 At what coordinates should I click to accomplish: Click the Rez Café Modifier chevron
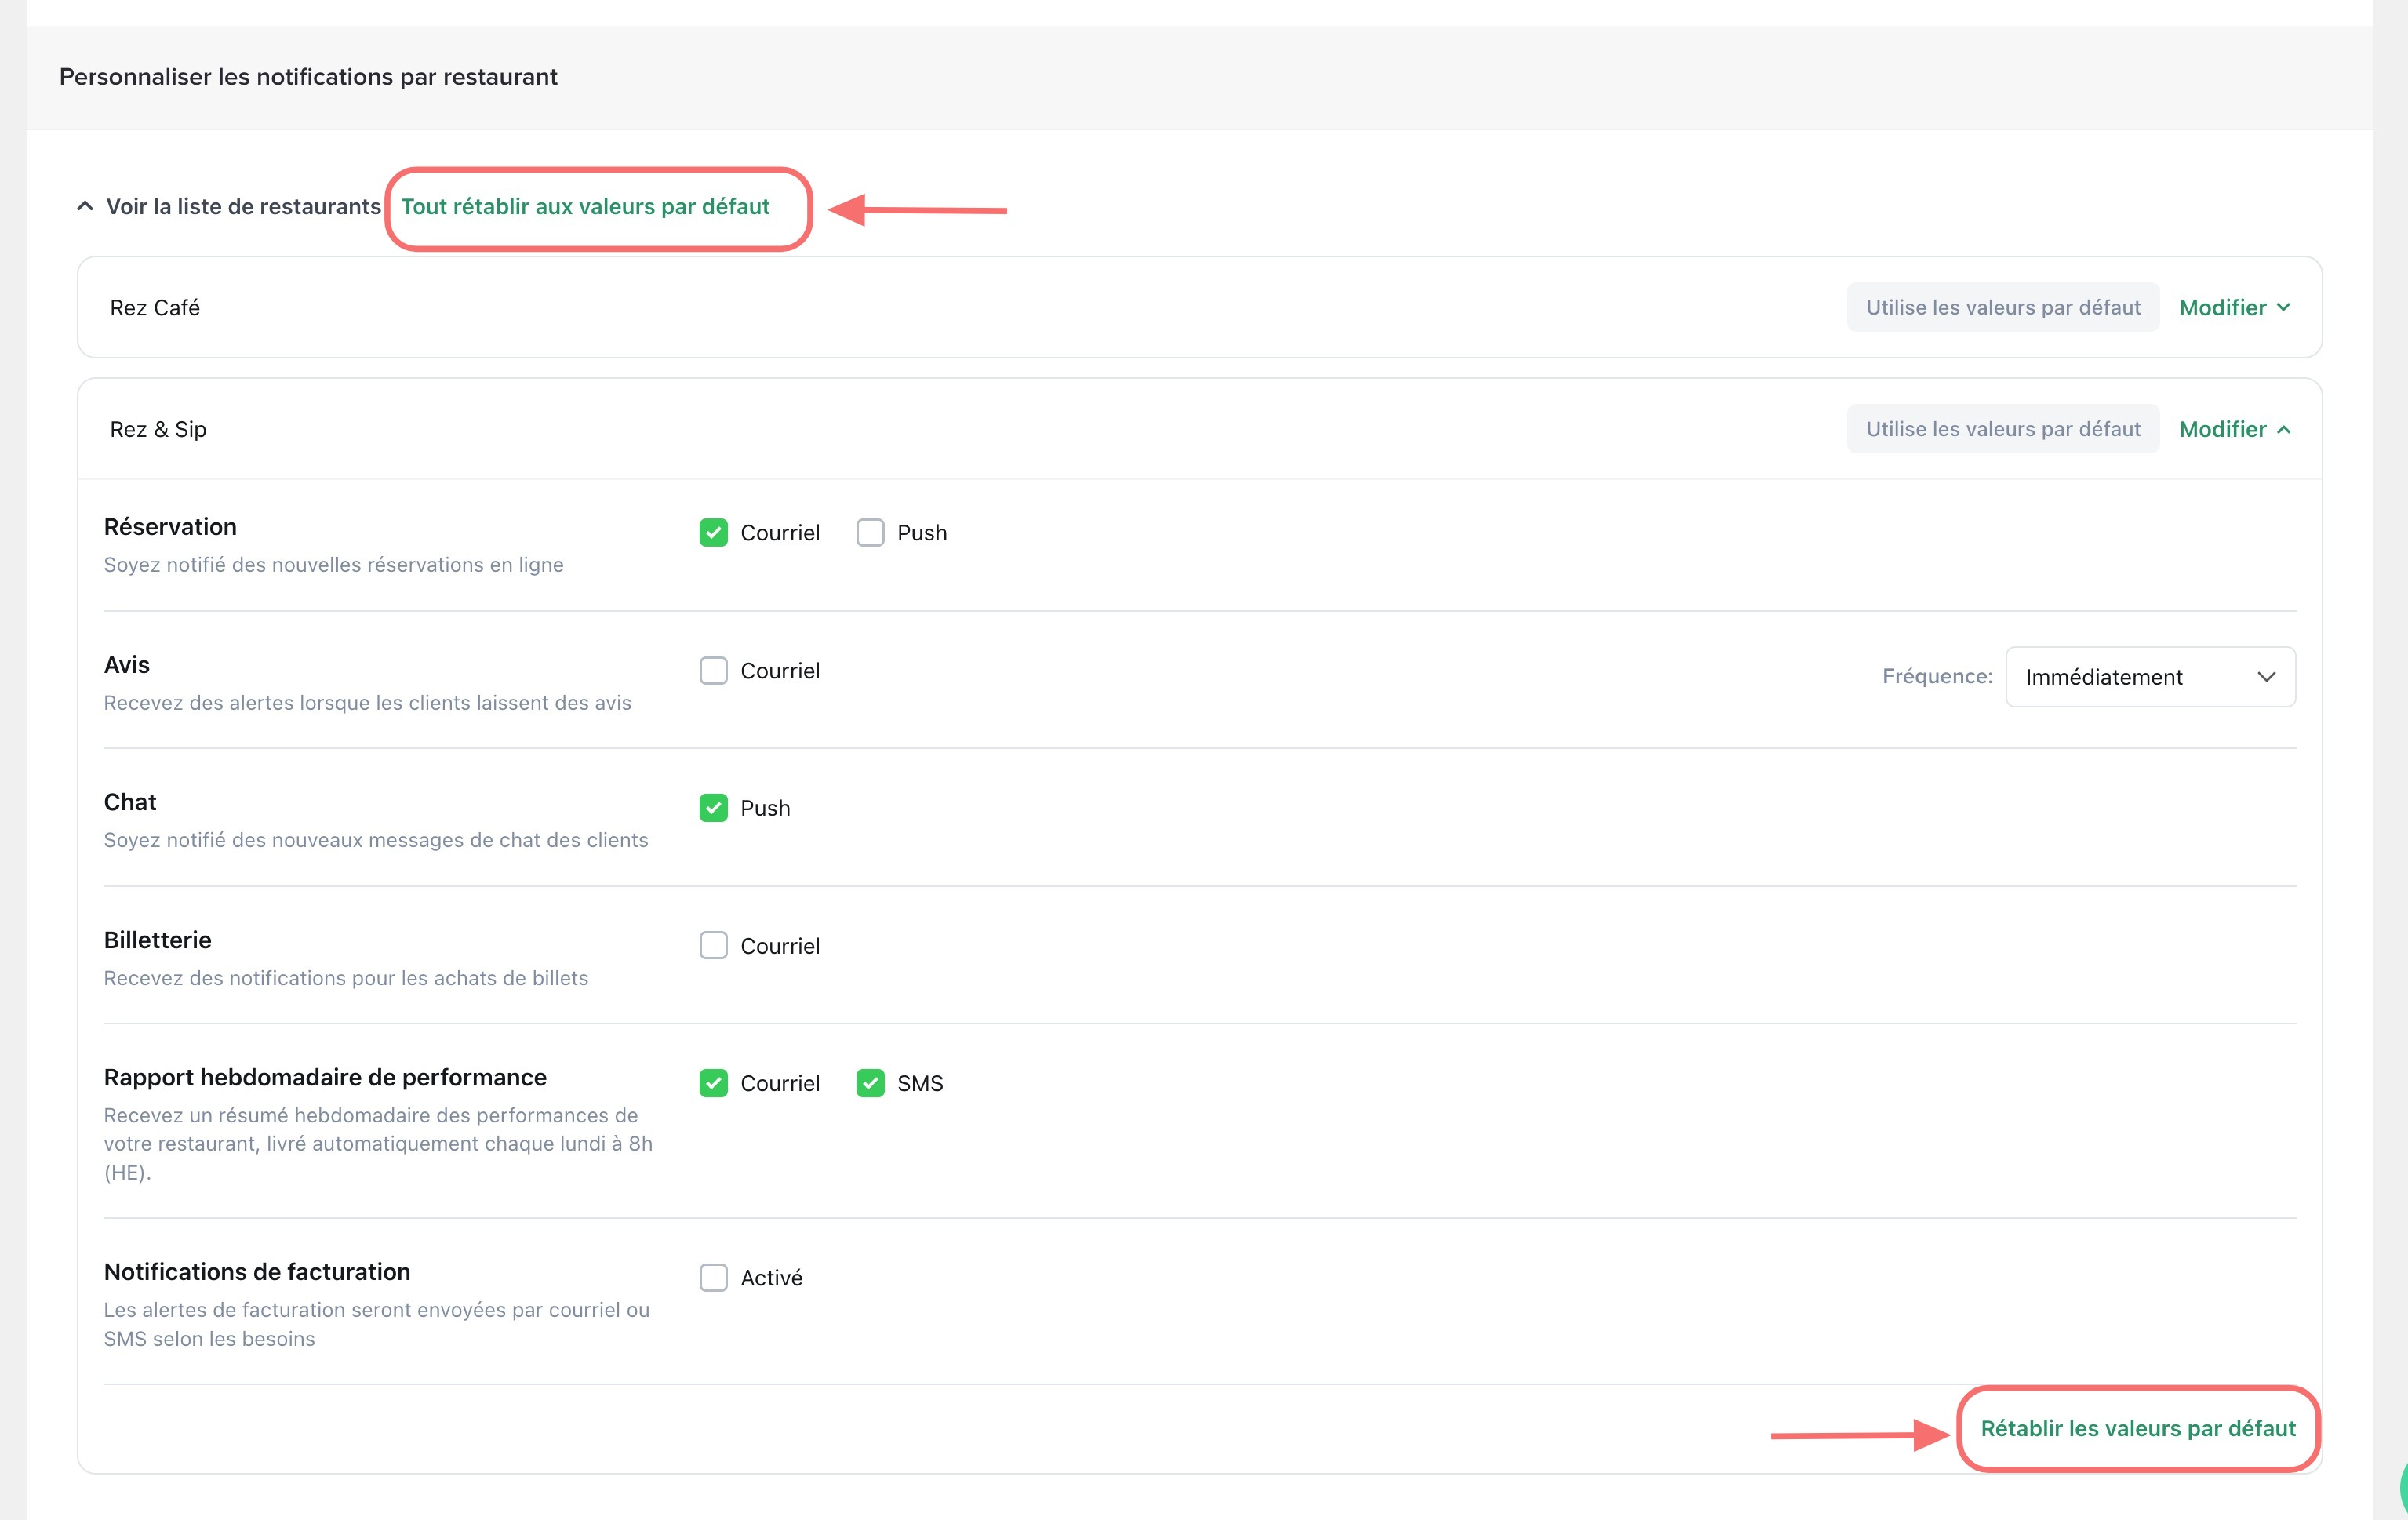pos(2283,308)
